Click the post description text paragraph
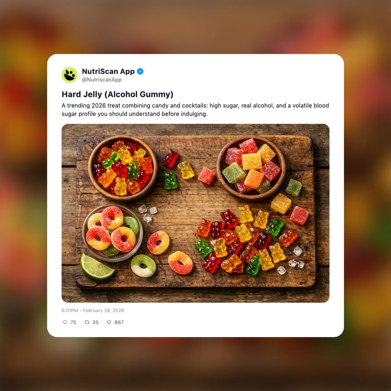The width and height of the screenshot is (391, 391). point(195,110)
